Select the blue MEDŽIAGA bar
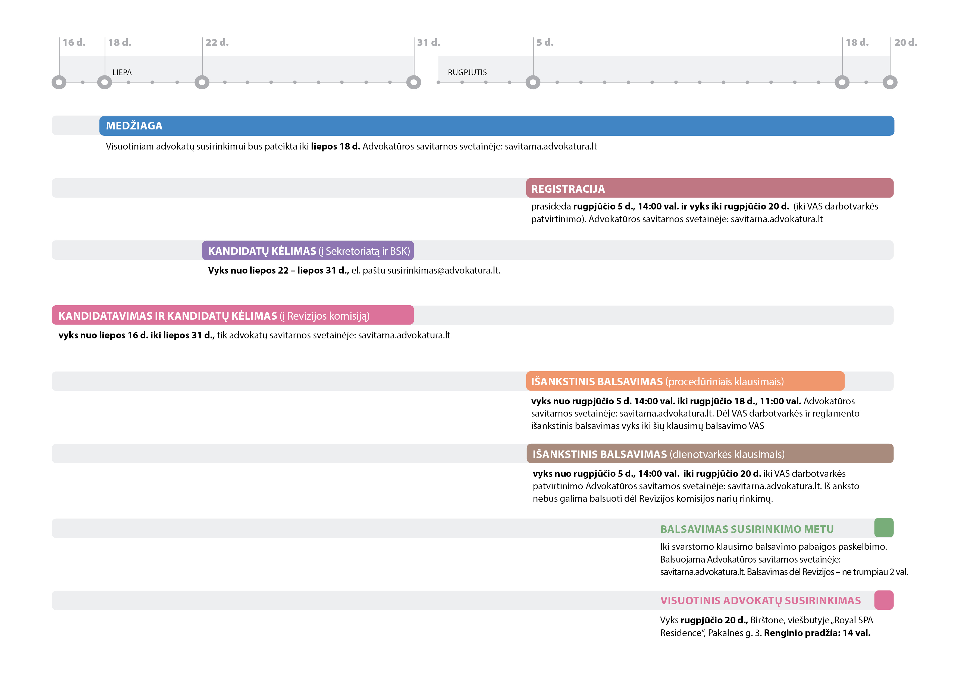953x673 pixels. point(497,126)
